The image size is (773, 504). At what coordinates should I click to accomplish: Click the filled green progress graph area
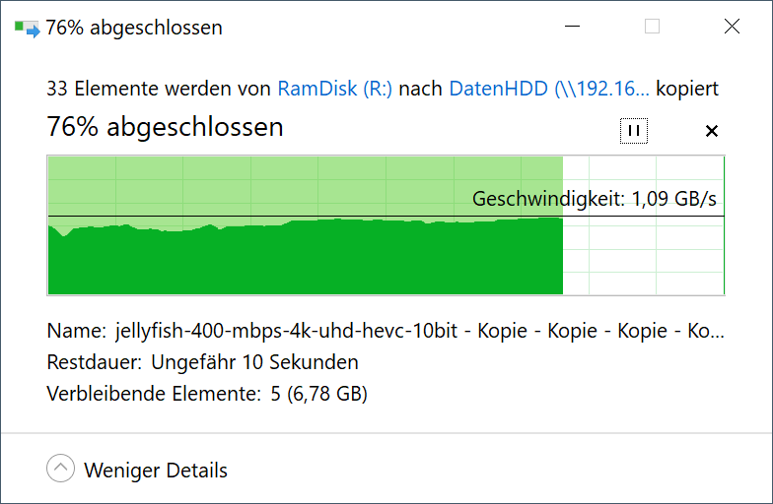(296, 256)
